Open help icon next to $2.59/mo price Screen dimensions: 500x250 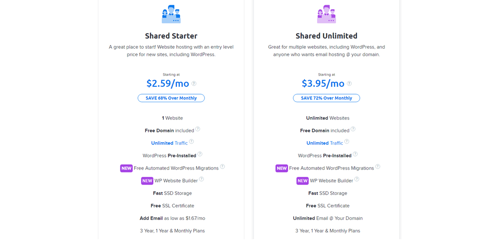194,83
